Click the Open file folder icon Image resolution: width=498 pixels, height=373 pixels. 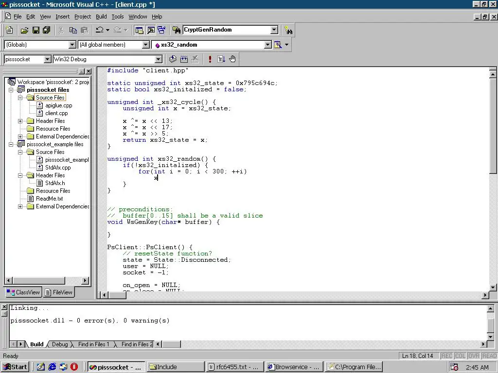24,30
